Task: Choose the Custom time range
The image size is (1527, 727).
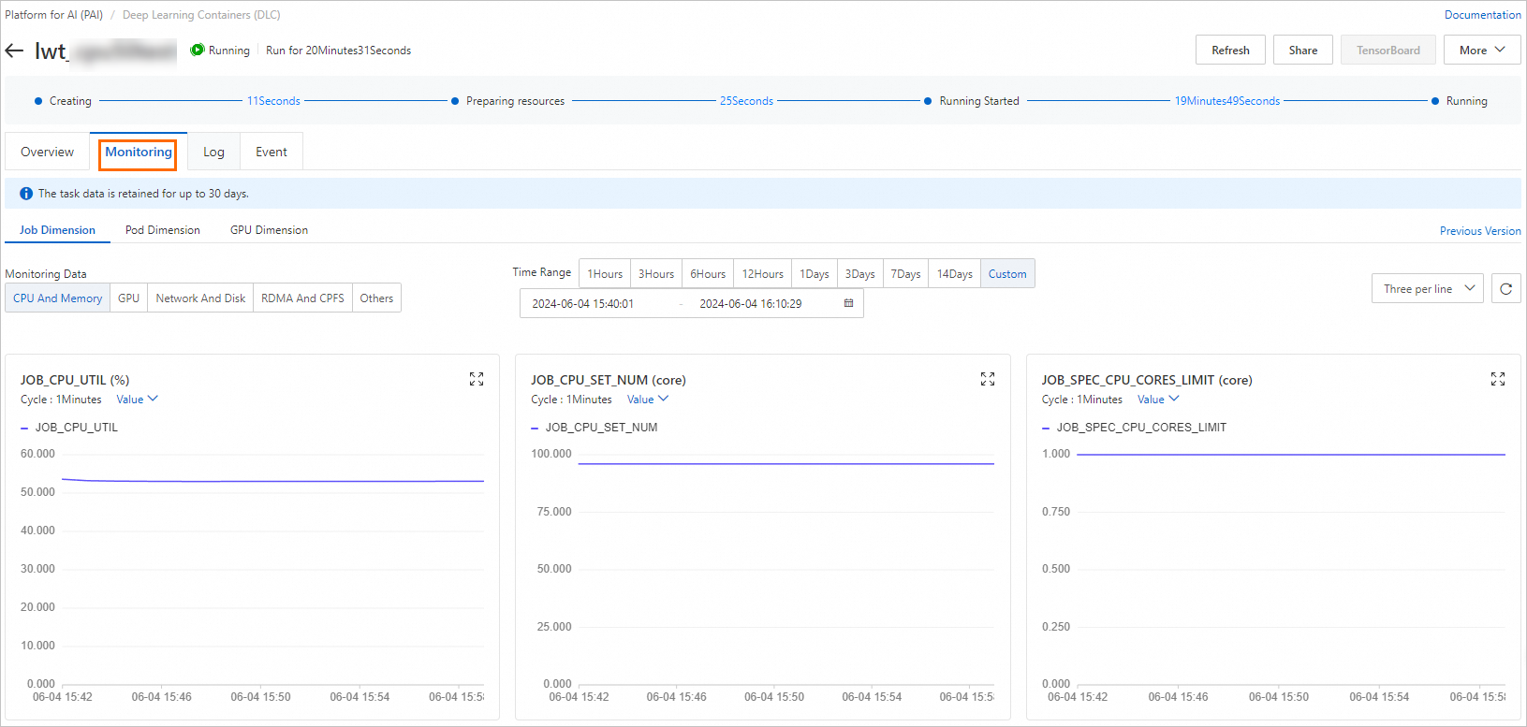Action: pos(1007,274)
